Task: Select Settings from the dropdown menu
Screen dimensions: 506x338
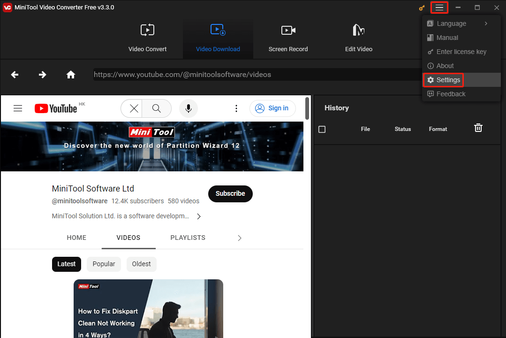Action: [x=444, y=80]
